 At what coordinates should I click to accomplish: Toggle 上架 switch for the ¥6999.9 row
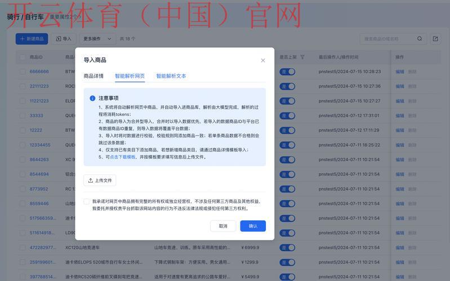287,248
